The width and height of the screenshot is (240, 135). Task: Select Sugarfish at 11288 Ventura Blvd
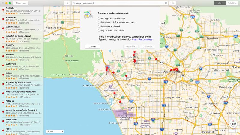(22, 85)
